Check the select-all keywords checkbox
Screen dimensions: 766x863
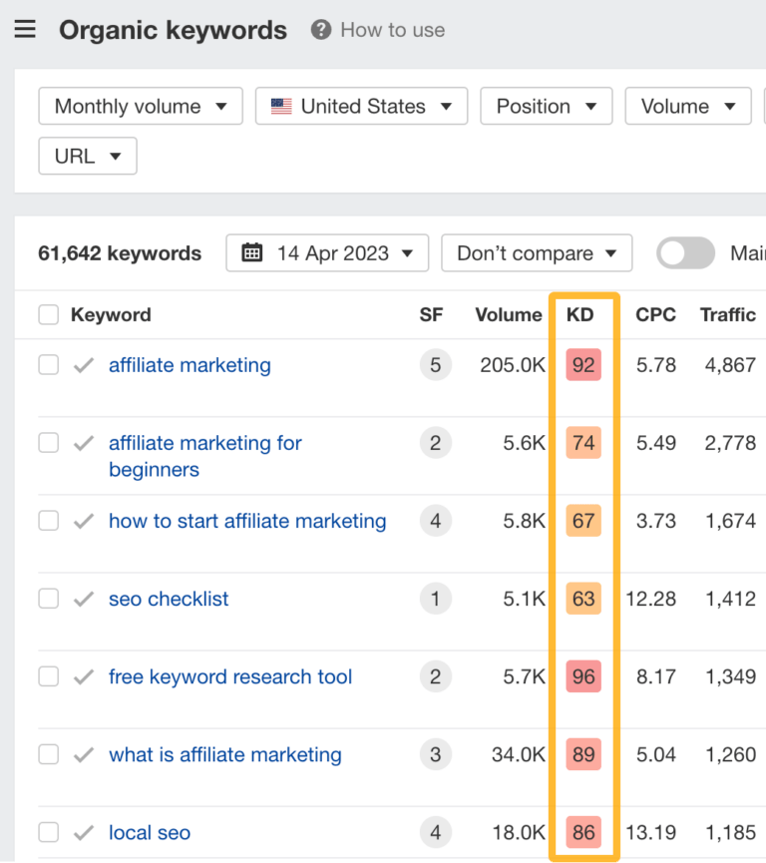pyautogui.click(x=48, y=314)
